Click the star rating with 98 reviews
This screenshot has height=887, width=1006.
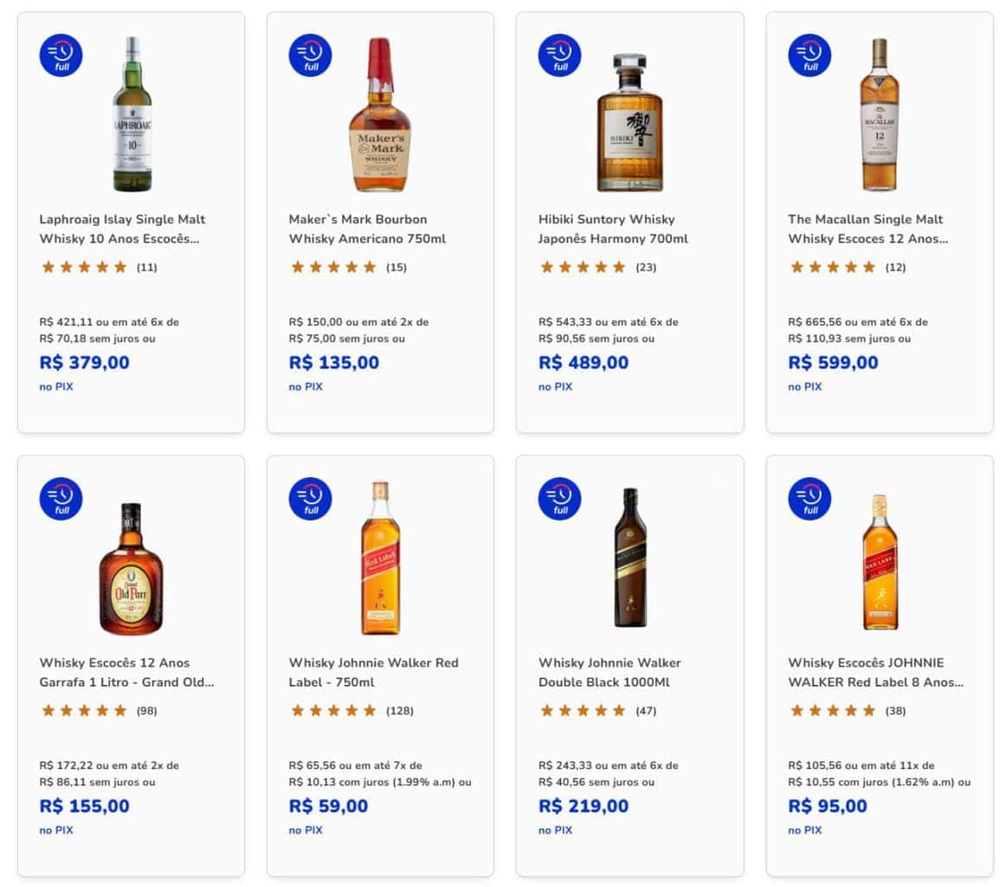84,711
